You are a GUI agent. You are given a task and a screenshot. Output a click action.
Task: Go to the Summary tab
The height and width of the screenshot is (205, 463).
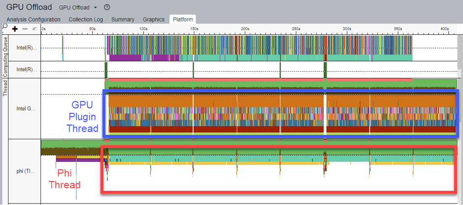tap(123, 20)
